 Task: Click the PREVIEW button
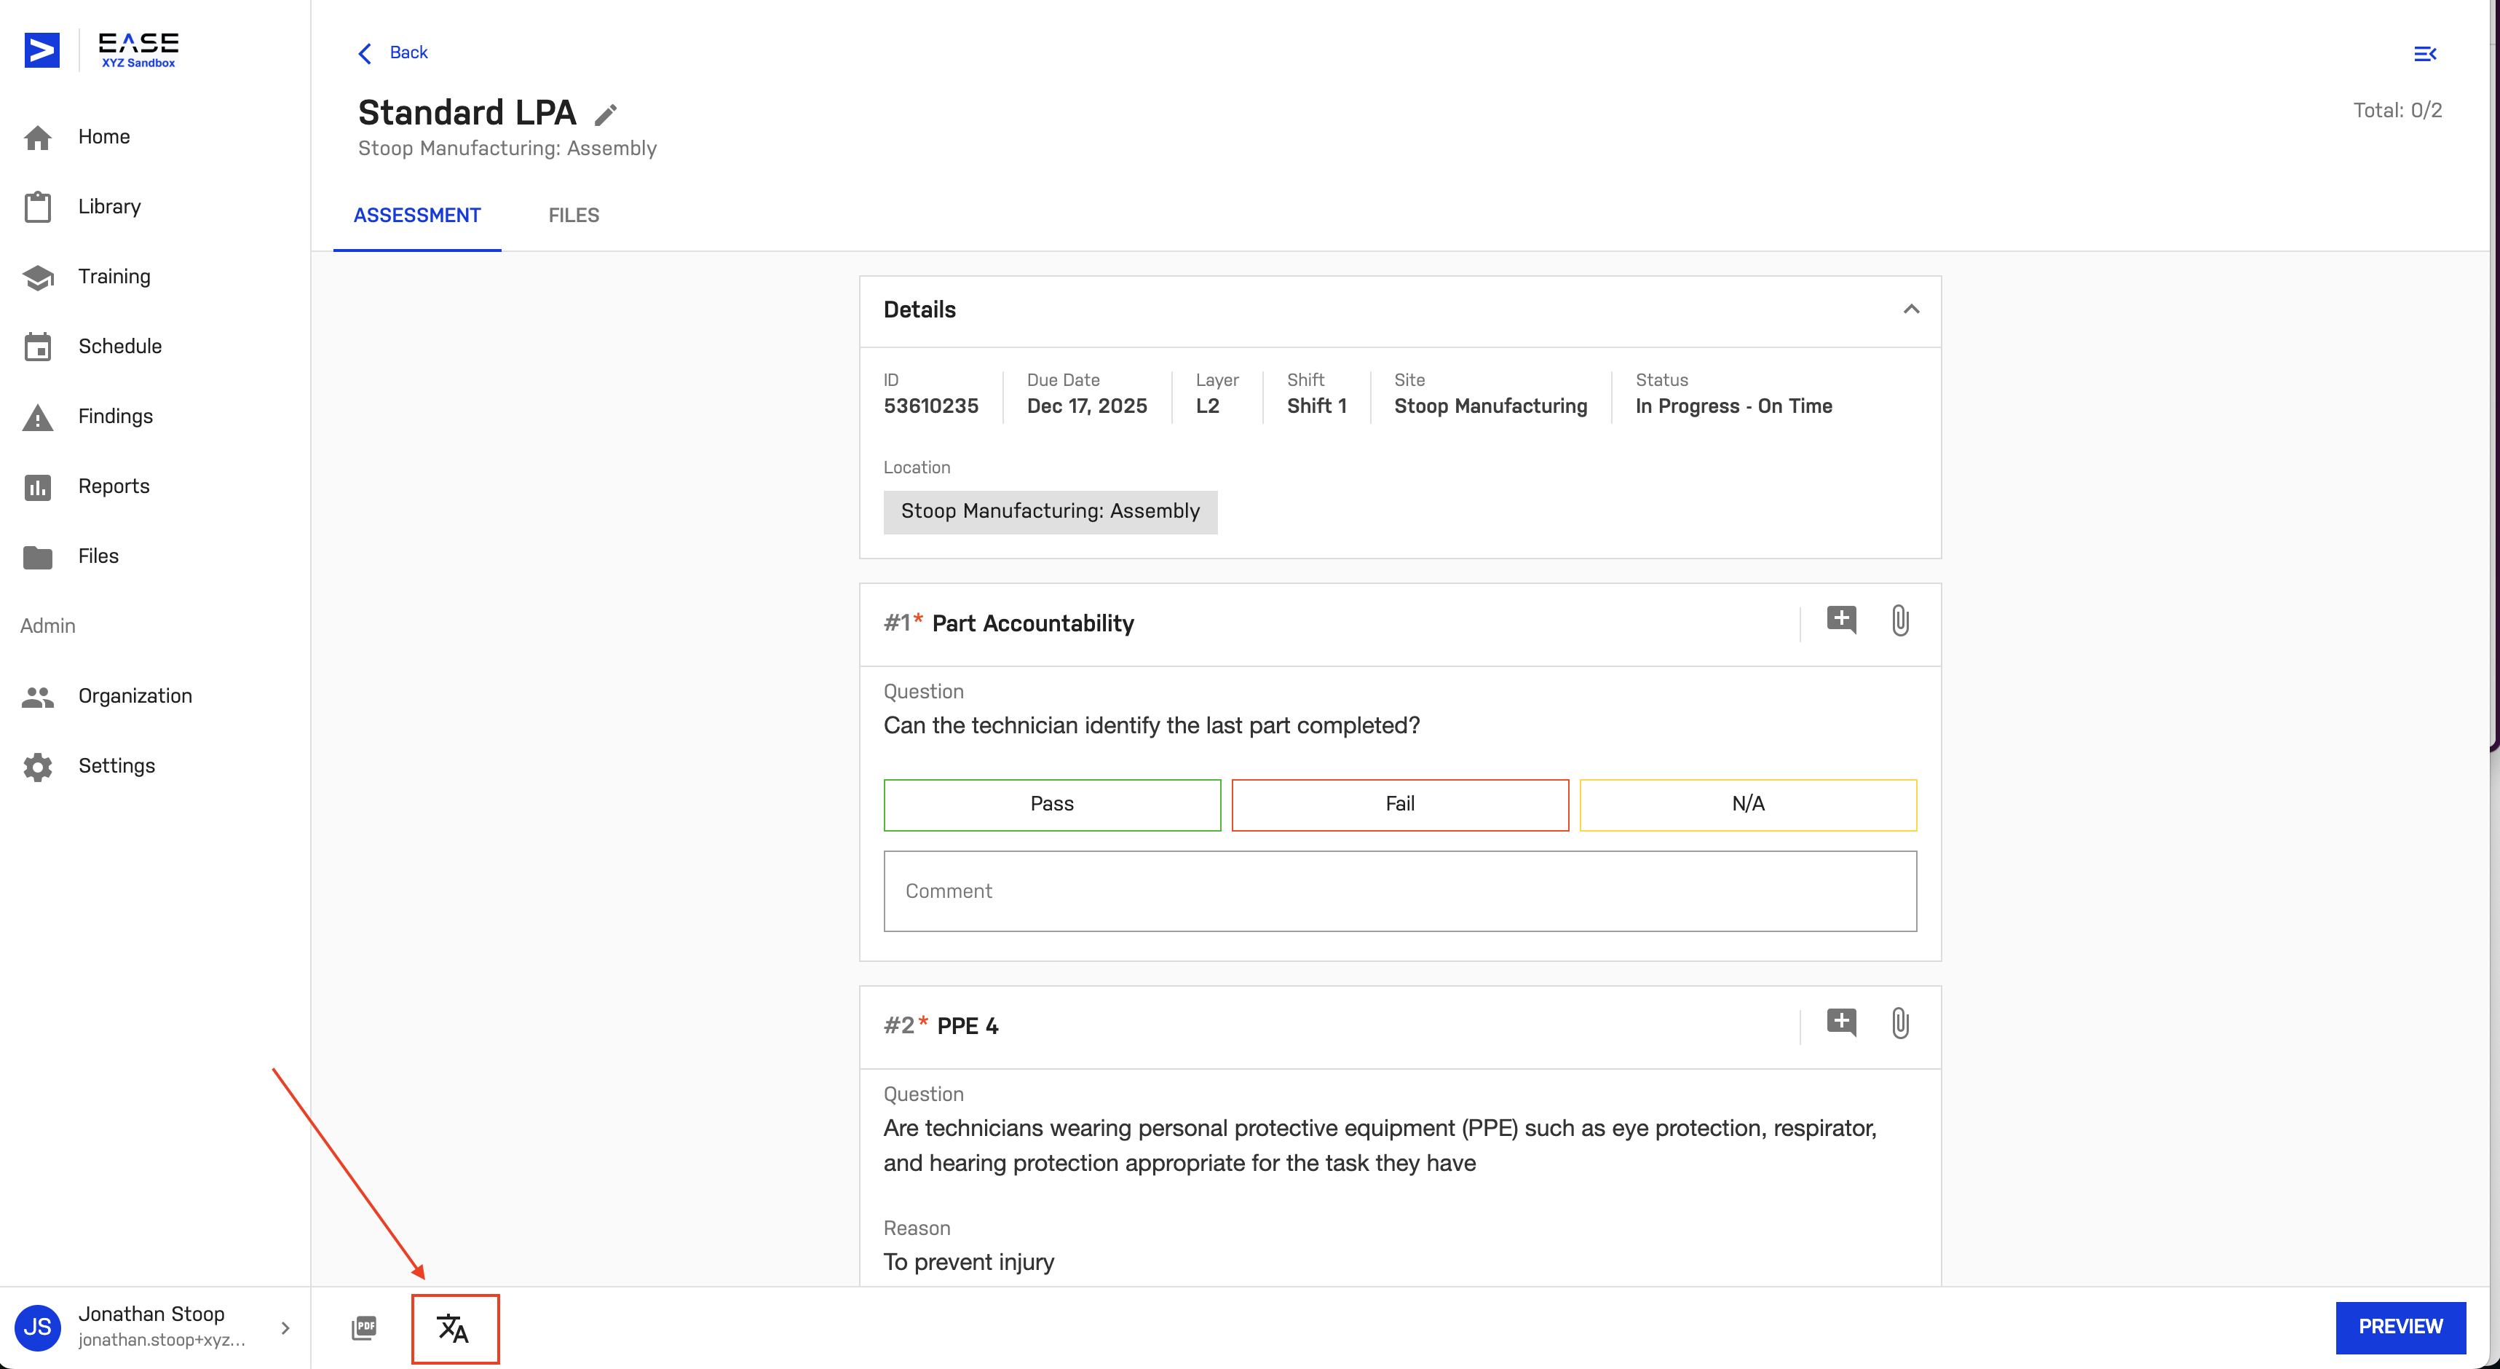pos(2400,1327)
